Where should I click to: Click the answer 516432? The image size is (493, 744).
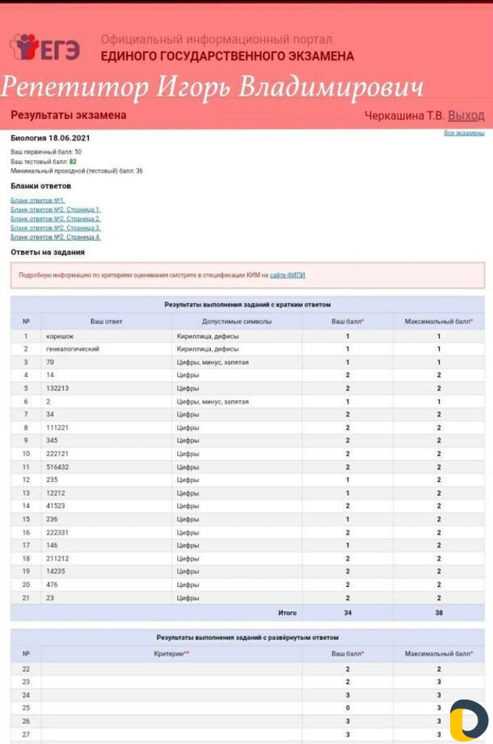[x=57, y=467]
